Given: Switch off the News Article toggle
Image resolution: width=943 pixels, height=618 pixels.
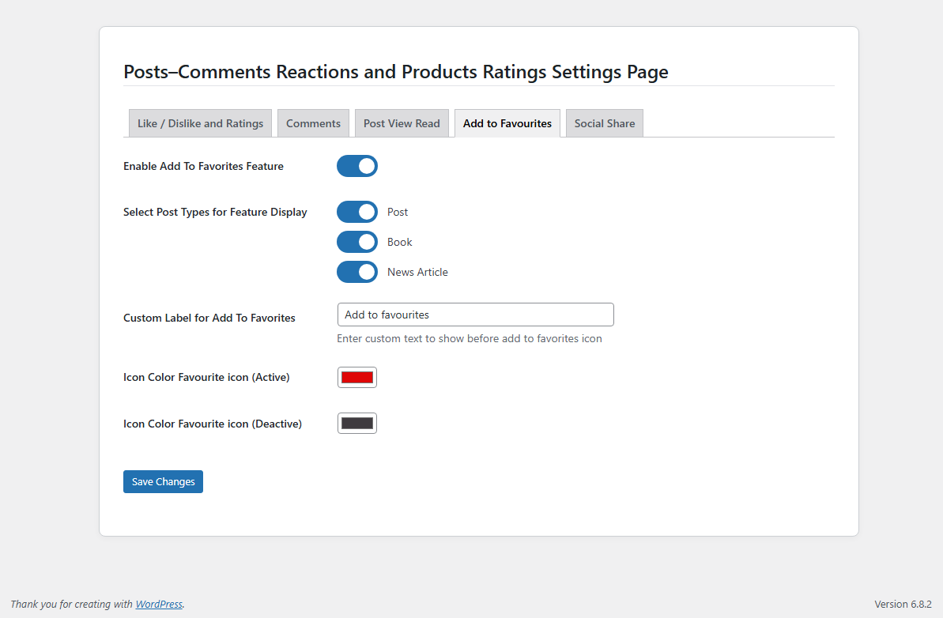Looking at the screenshot, I should [357, 272].
